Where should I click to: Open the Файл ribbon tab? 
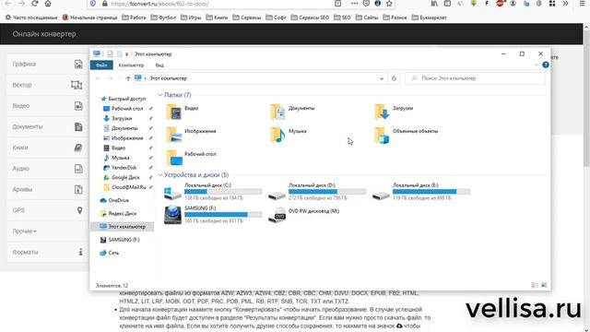[x=101, y=65]
